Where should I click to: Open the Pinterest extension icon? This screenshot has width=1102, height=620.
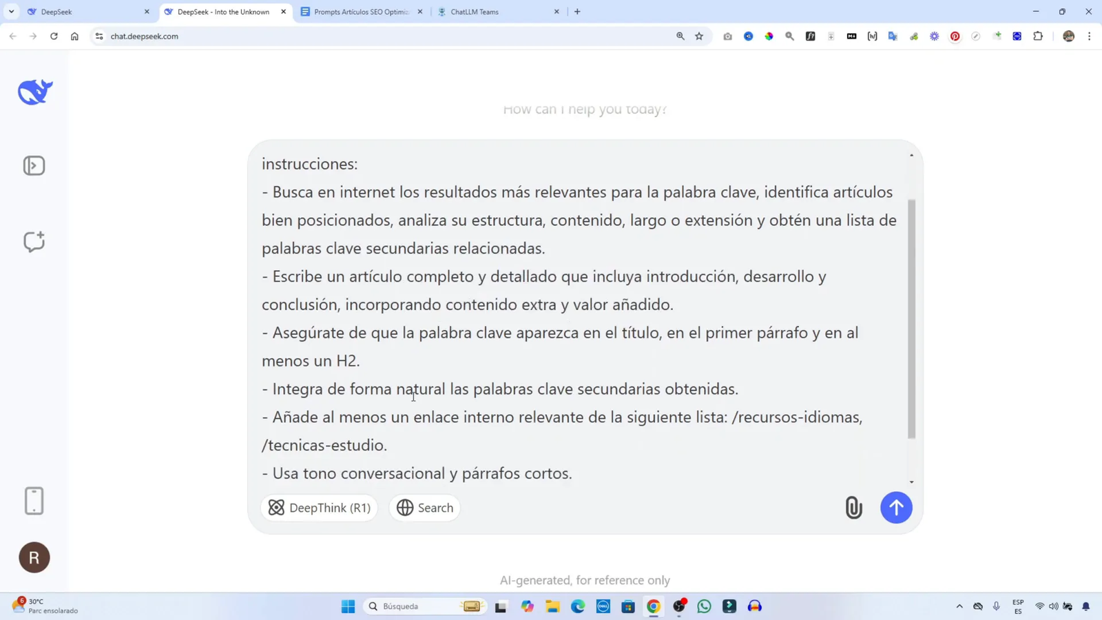click(x=955, y=36)
